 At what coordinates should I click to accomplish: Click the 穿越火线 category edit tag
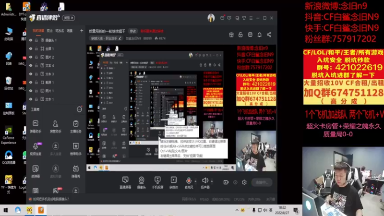pos(106,38)
